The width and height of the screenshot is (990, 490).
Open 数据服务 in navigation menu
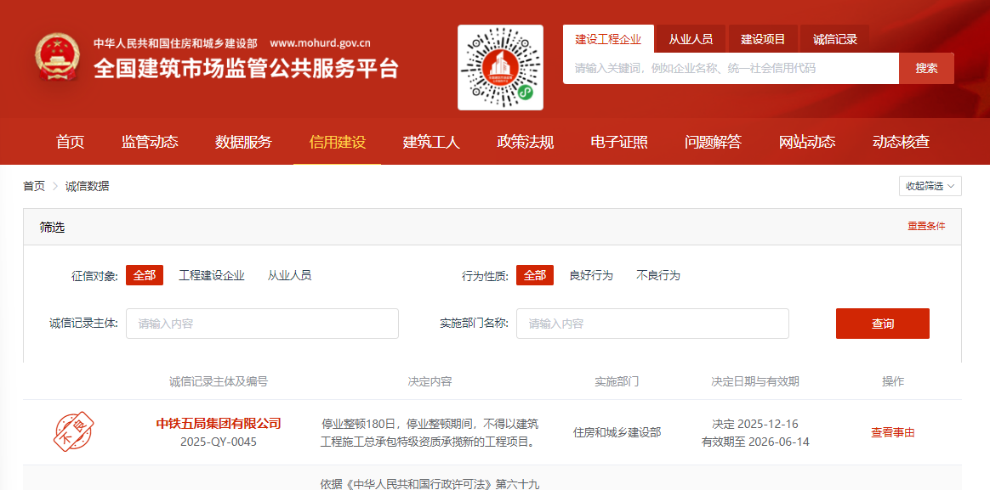[243, 142]
